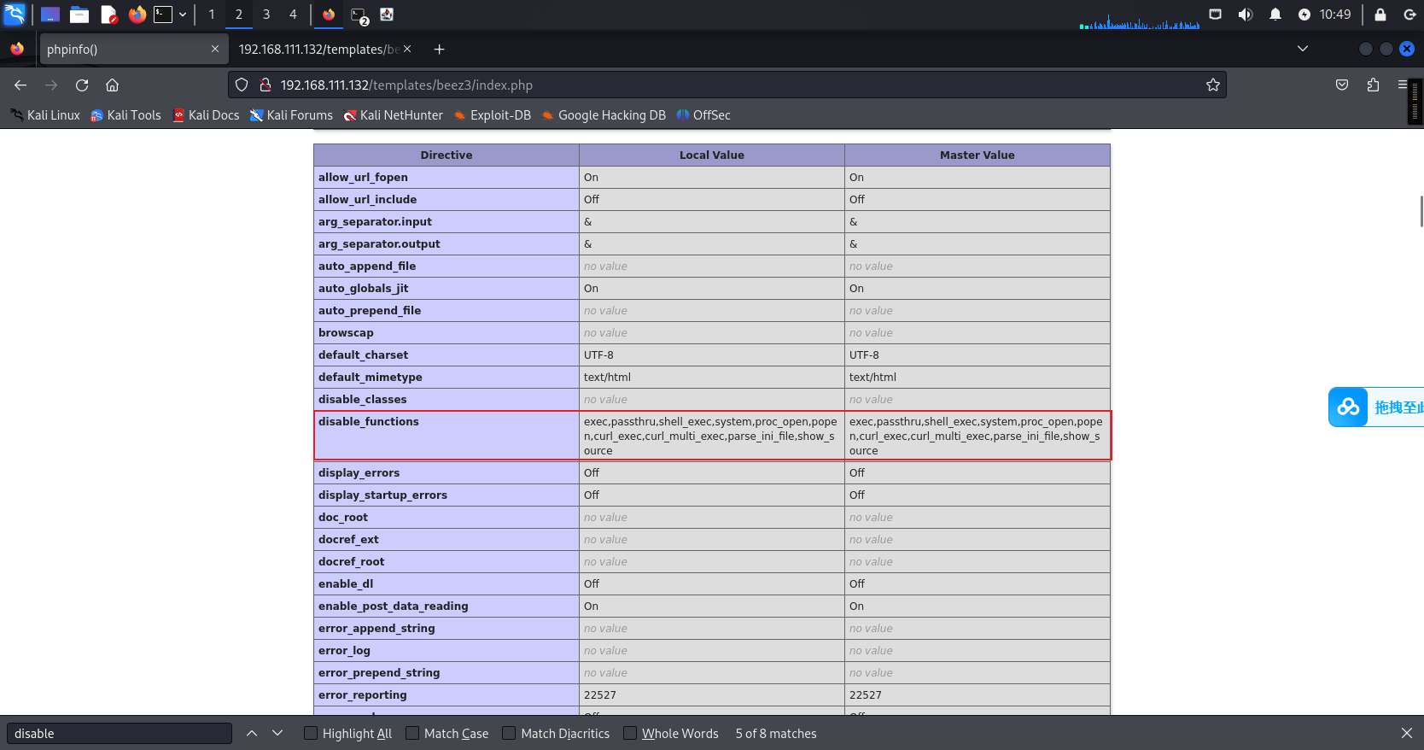Click the allow_url_fopen directive cell
The image size is (1424, 750).
(446, 177)
